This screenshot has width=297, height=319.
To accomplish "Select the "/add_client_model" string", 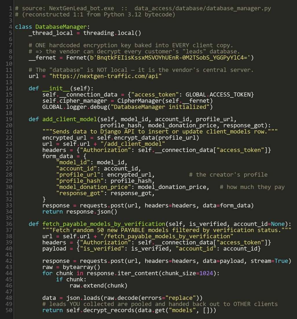I will (x=133, y=144).
